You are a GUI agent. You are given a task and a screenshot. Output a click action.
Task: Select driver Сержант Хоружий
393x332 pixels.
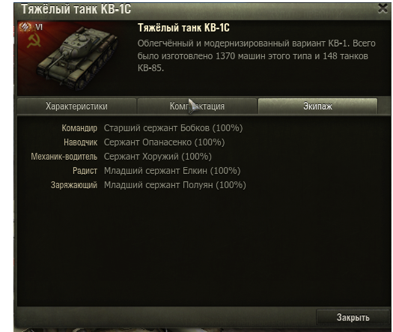(x=158, y=157)
